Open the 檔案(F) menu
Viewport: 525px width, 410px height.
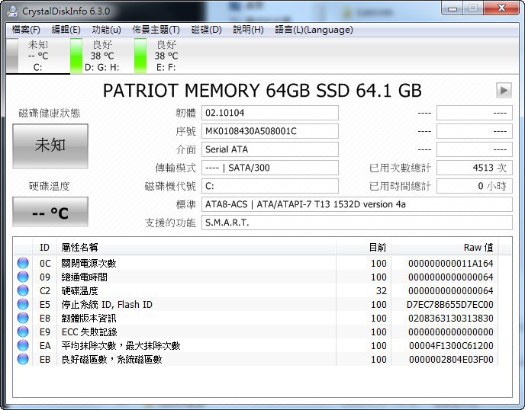[x=26, y=30]
